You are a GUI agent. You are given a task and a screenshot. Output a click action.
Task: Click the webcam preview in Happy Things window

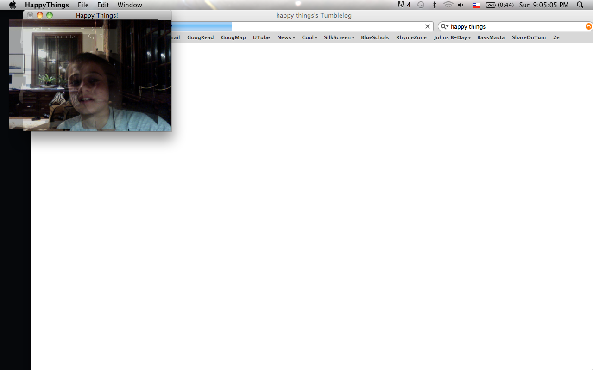pos(97,75)
